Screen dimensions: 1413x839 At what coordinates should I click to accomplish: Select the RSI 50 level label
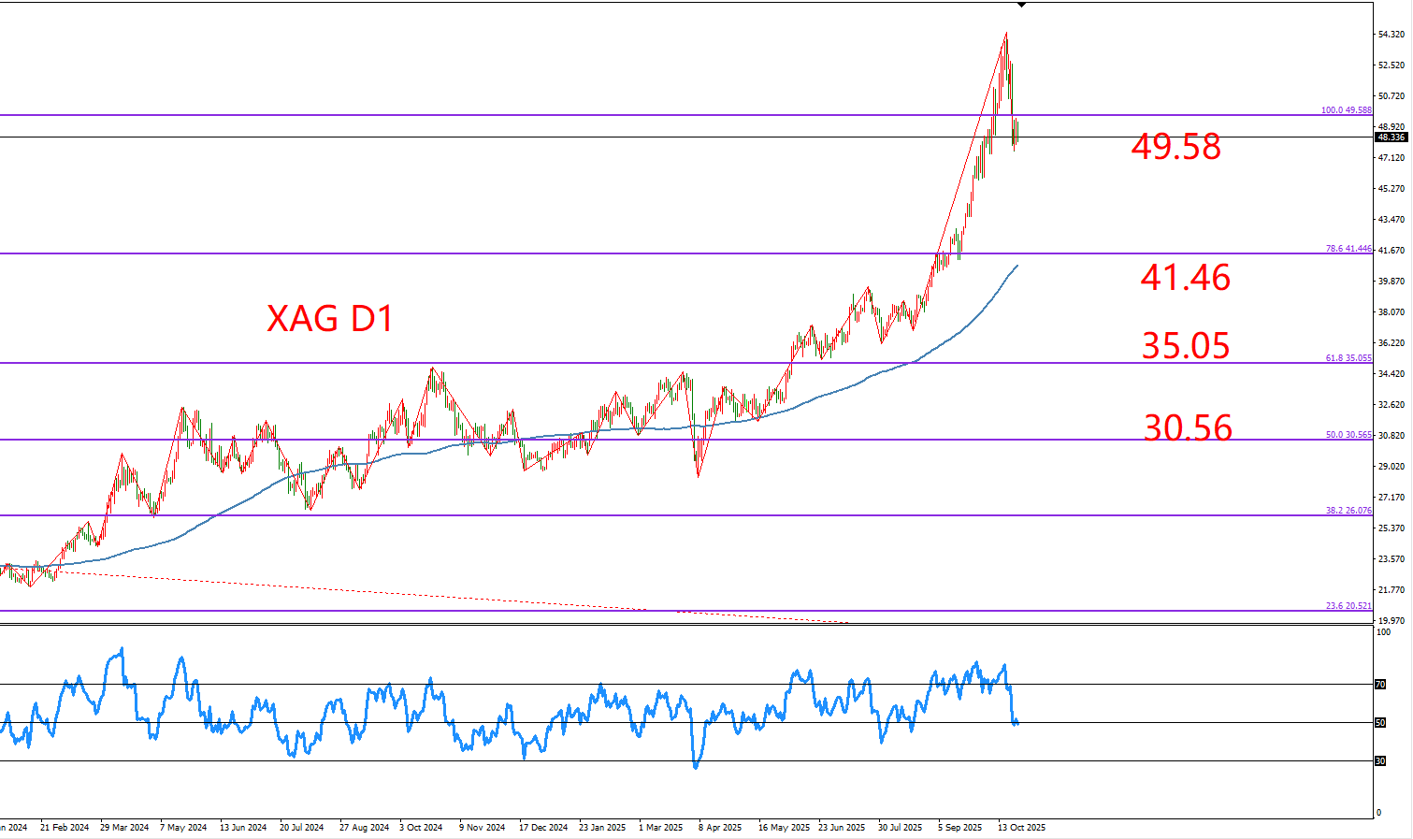coord(1380,723)
